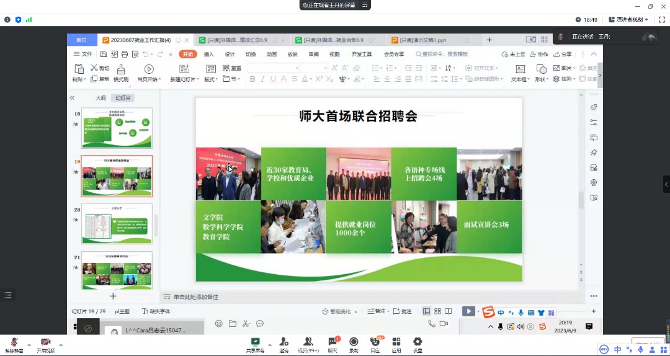This screenshot has width=670, height=356.
Task: Open Invite (邀请) in meeting toolbar
Action: 284,344
